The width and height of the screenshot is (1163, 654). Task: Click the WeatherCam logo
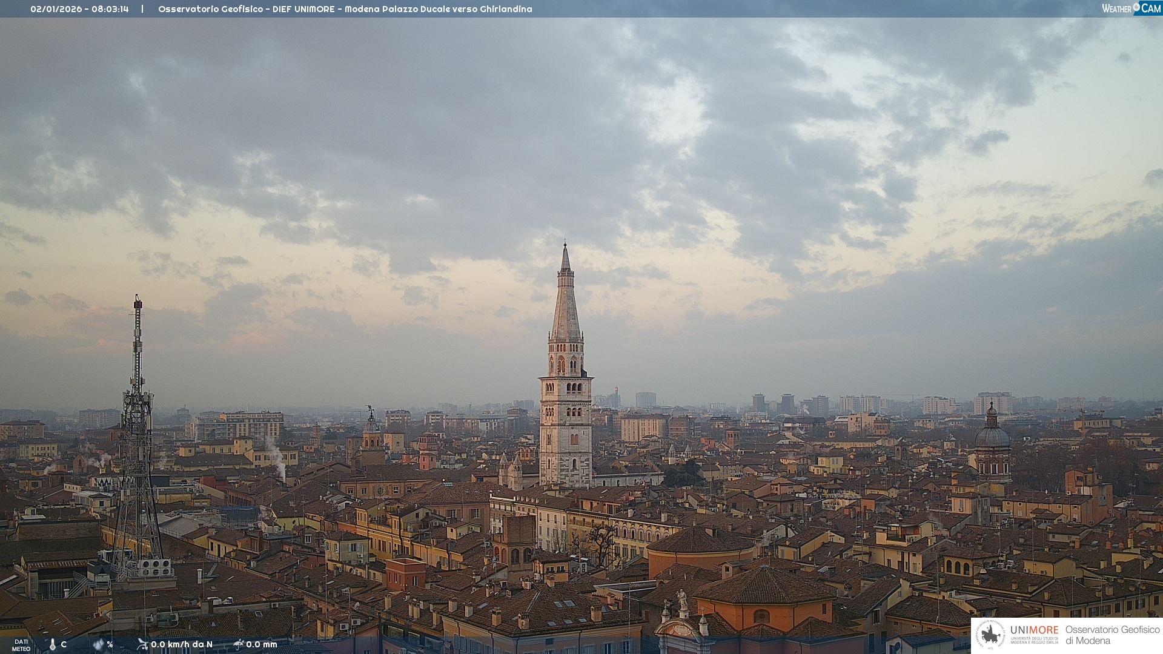pyautogui.click(x=1131, y=8)
